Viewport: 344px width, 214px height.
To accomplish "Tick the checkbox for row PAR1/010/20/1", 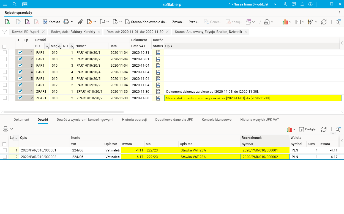I will tap(5, 52).
